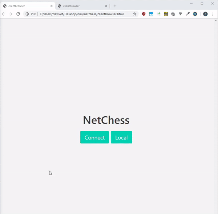Go forward to next page
The image size is (218, 214).
tap(11, 14)
